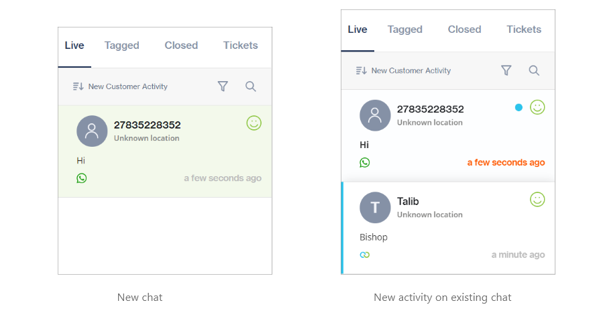The width and height of the screenshot is (597, 323).
Task: Select the Tickets tab in right panel
Action: pyautogui.click(x=524, y=29)
